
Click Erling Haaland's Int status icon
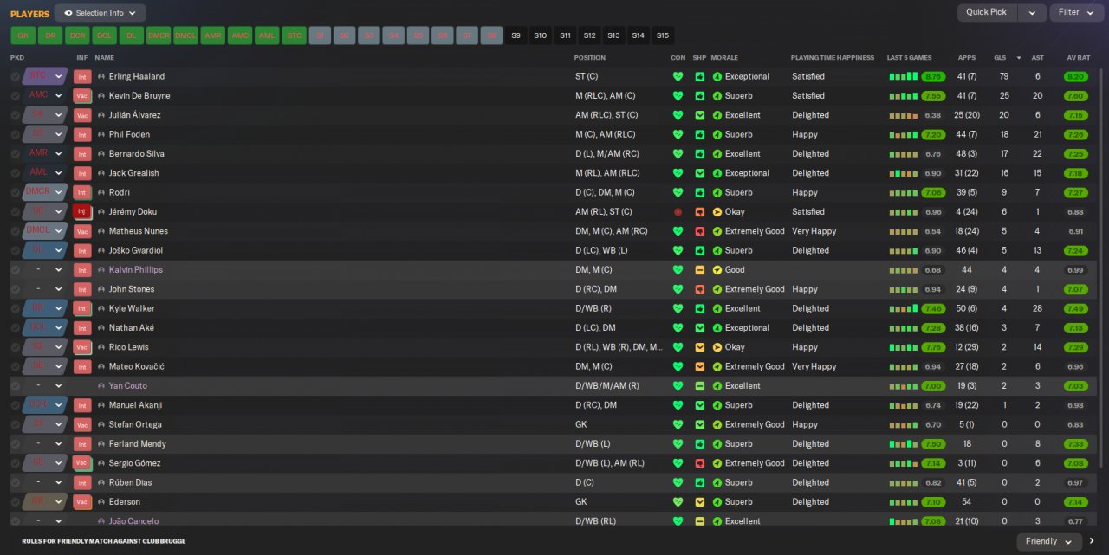click(82, 76)
